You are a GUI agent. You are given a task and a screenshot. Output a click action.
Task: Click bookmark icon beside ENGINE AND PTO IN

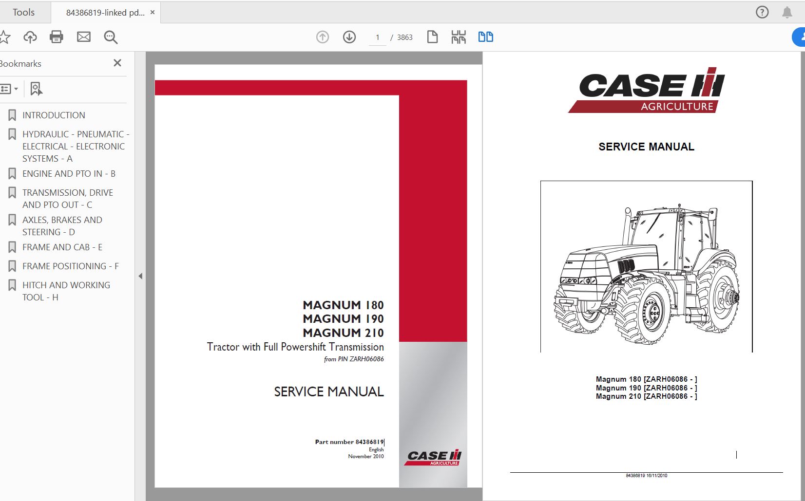12,174
